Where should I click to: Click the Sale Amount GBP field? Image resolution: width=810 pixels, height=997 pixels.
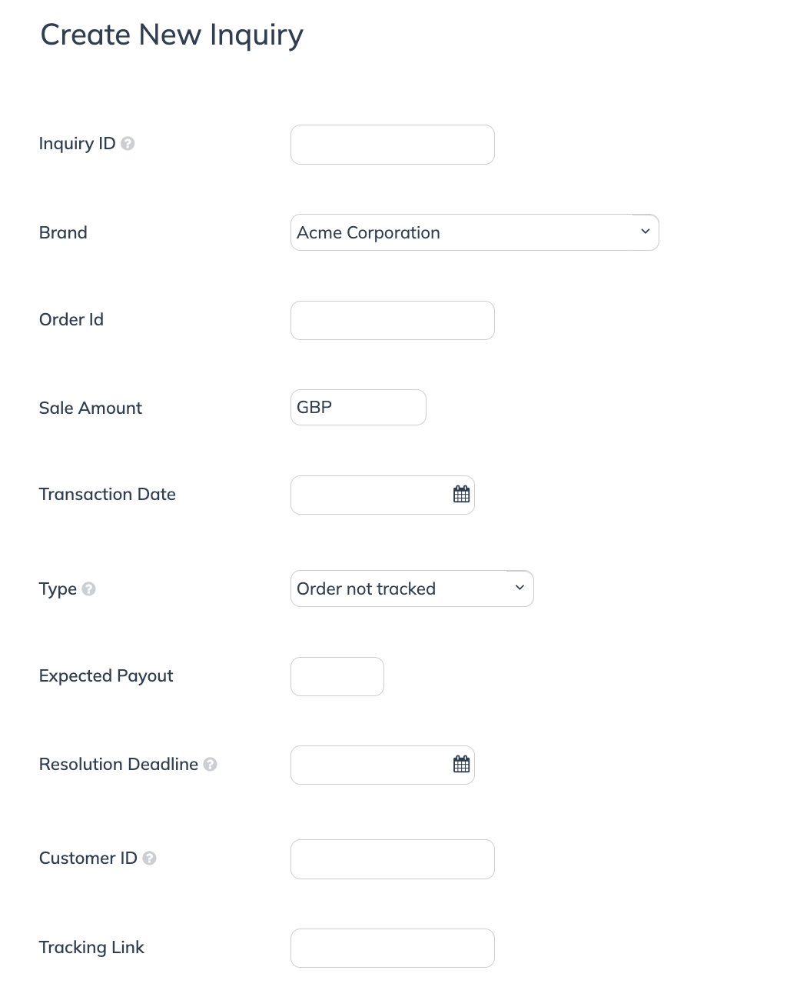(358, 407)
